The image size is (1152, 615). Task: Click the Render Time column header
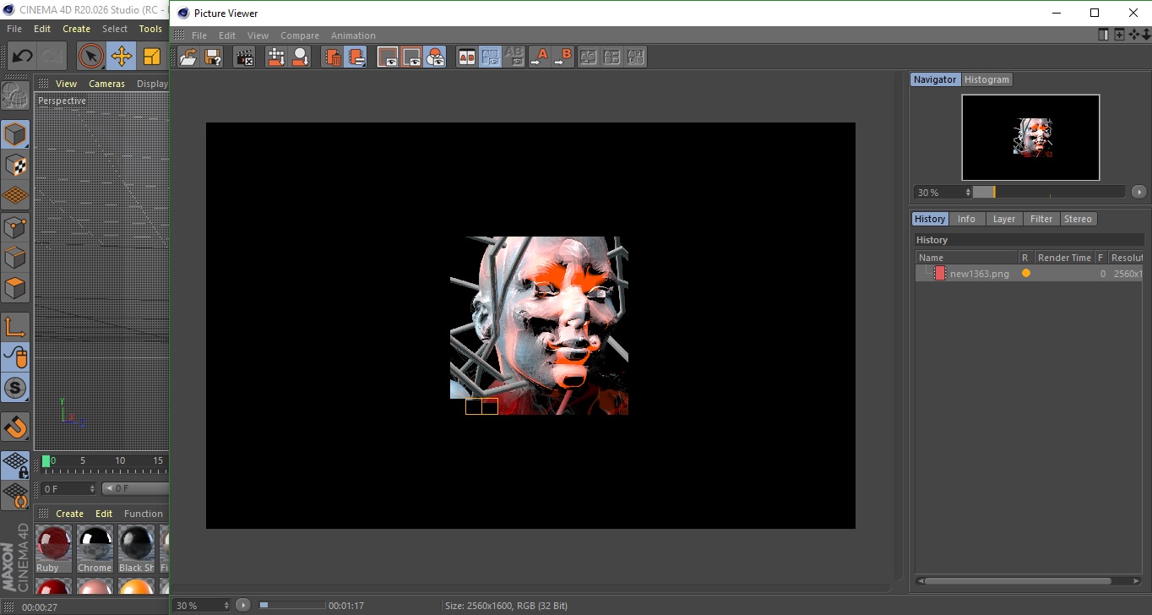(1064, 258)
